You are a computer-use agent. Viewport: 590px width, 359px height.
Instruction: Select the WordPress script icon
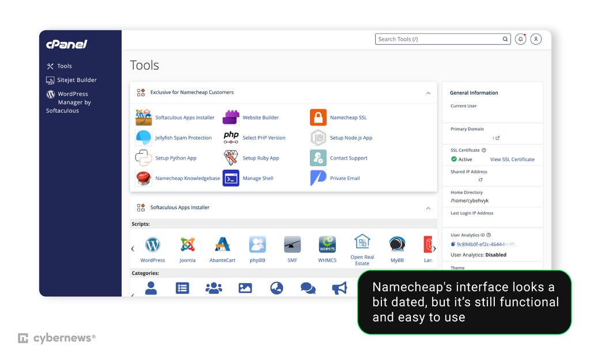click(152, 245)
